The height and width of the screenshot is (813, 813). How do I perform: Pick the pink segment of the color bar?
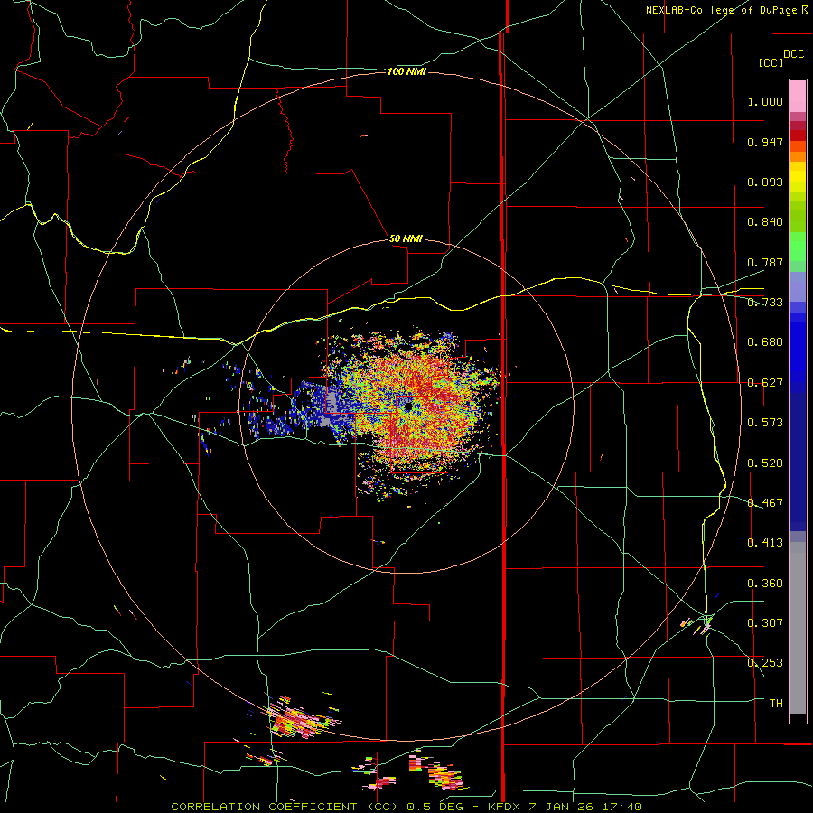click(798, 96)
